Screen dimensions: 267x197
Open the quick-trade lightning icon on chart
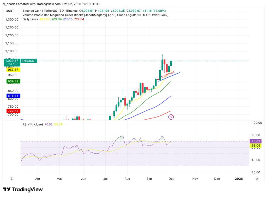[171, 116]
